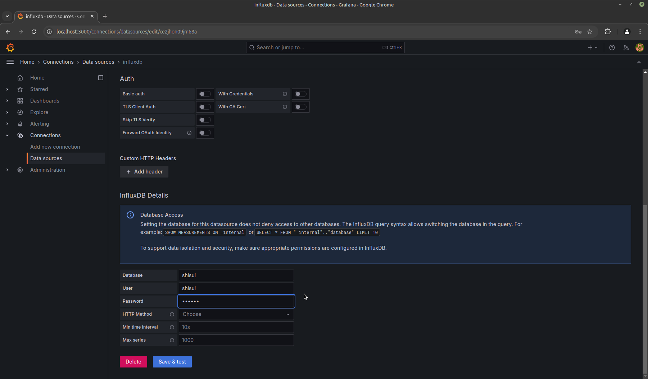This screenshot has width=648, height=379.
Task: Open the Chrome profile icon
Action: tap(627, 32)
